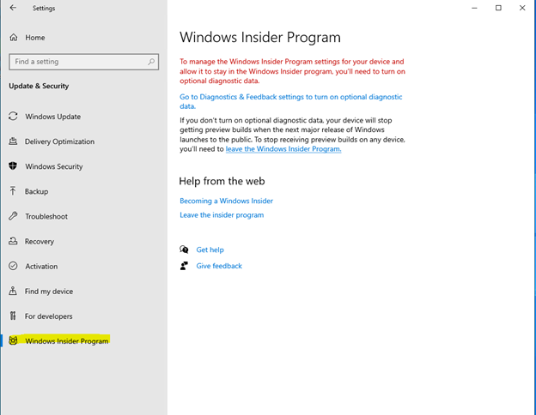The height and width of the screenshot is (415, 536).
Task: Click the search magnifier icon
Action: 151,62
